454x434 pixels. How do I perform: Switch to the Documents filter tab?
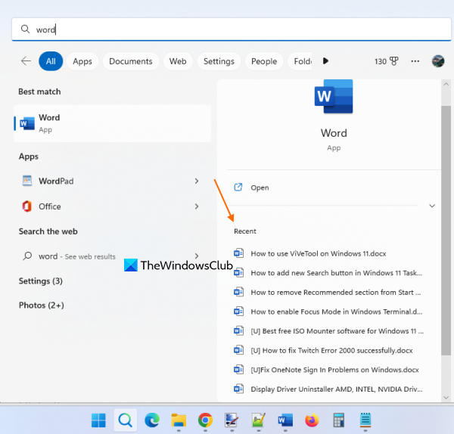tap(130, 61)
